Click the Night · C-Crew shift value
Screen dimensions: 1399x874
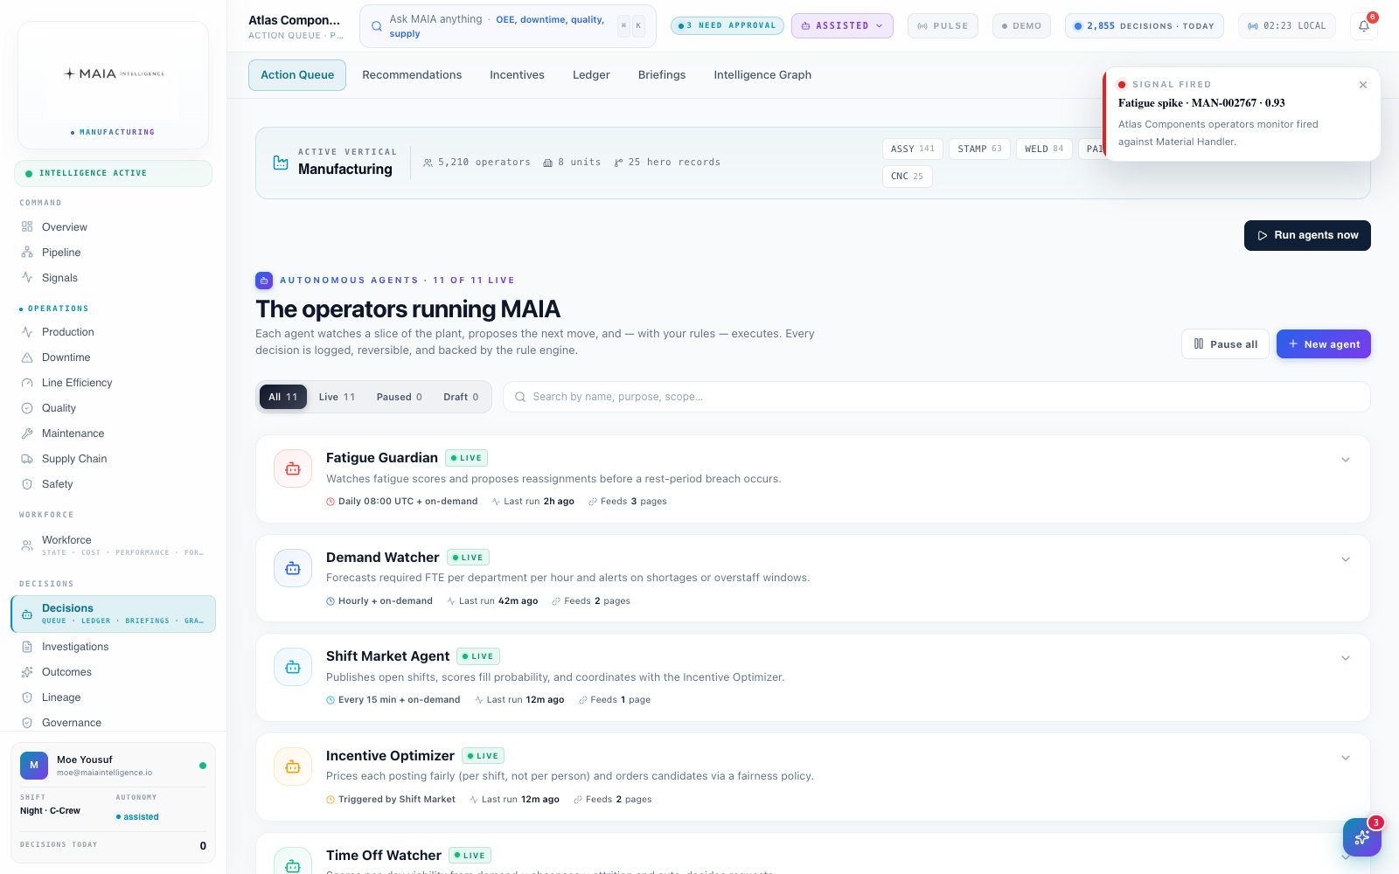pos(50,811)
